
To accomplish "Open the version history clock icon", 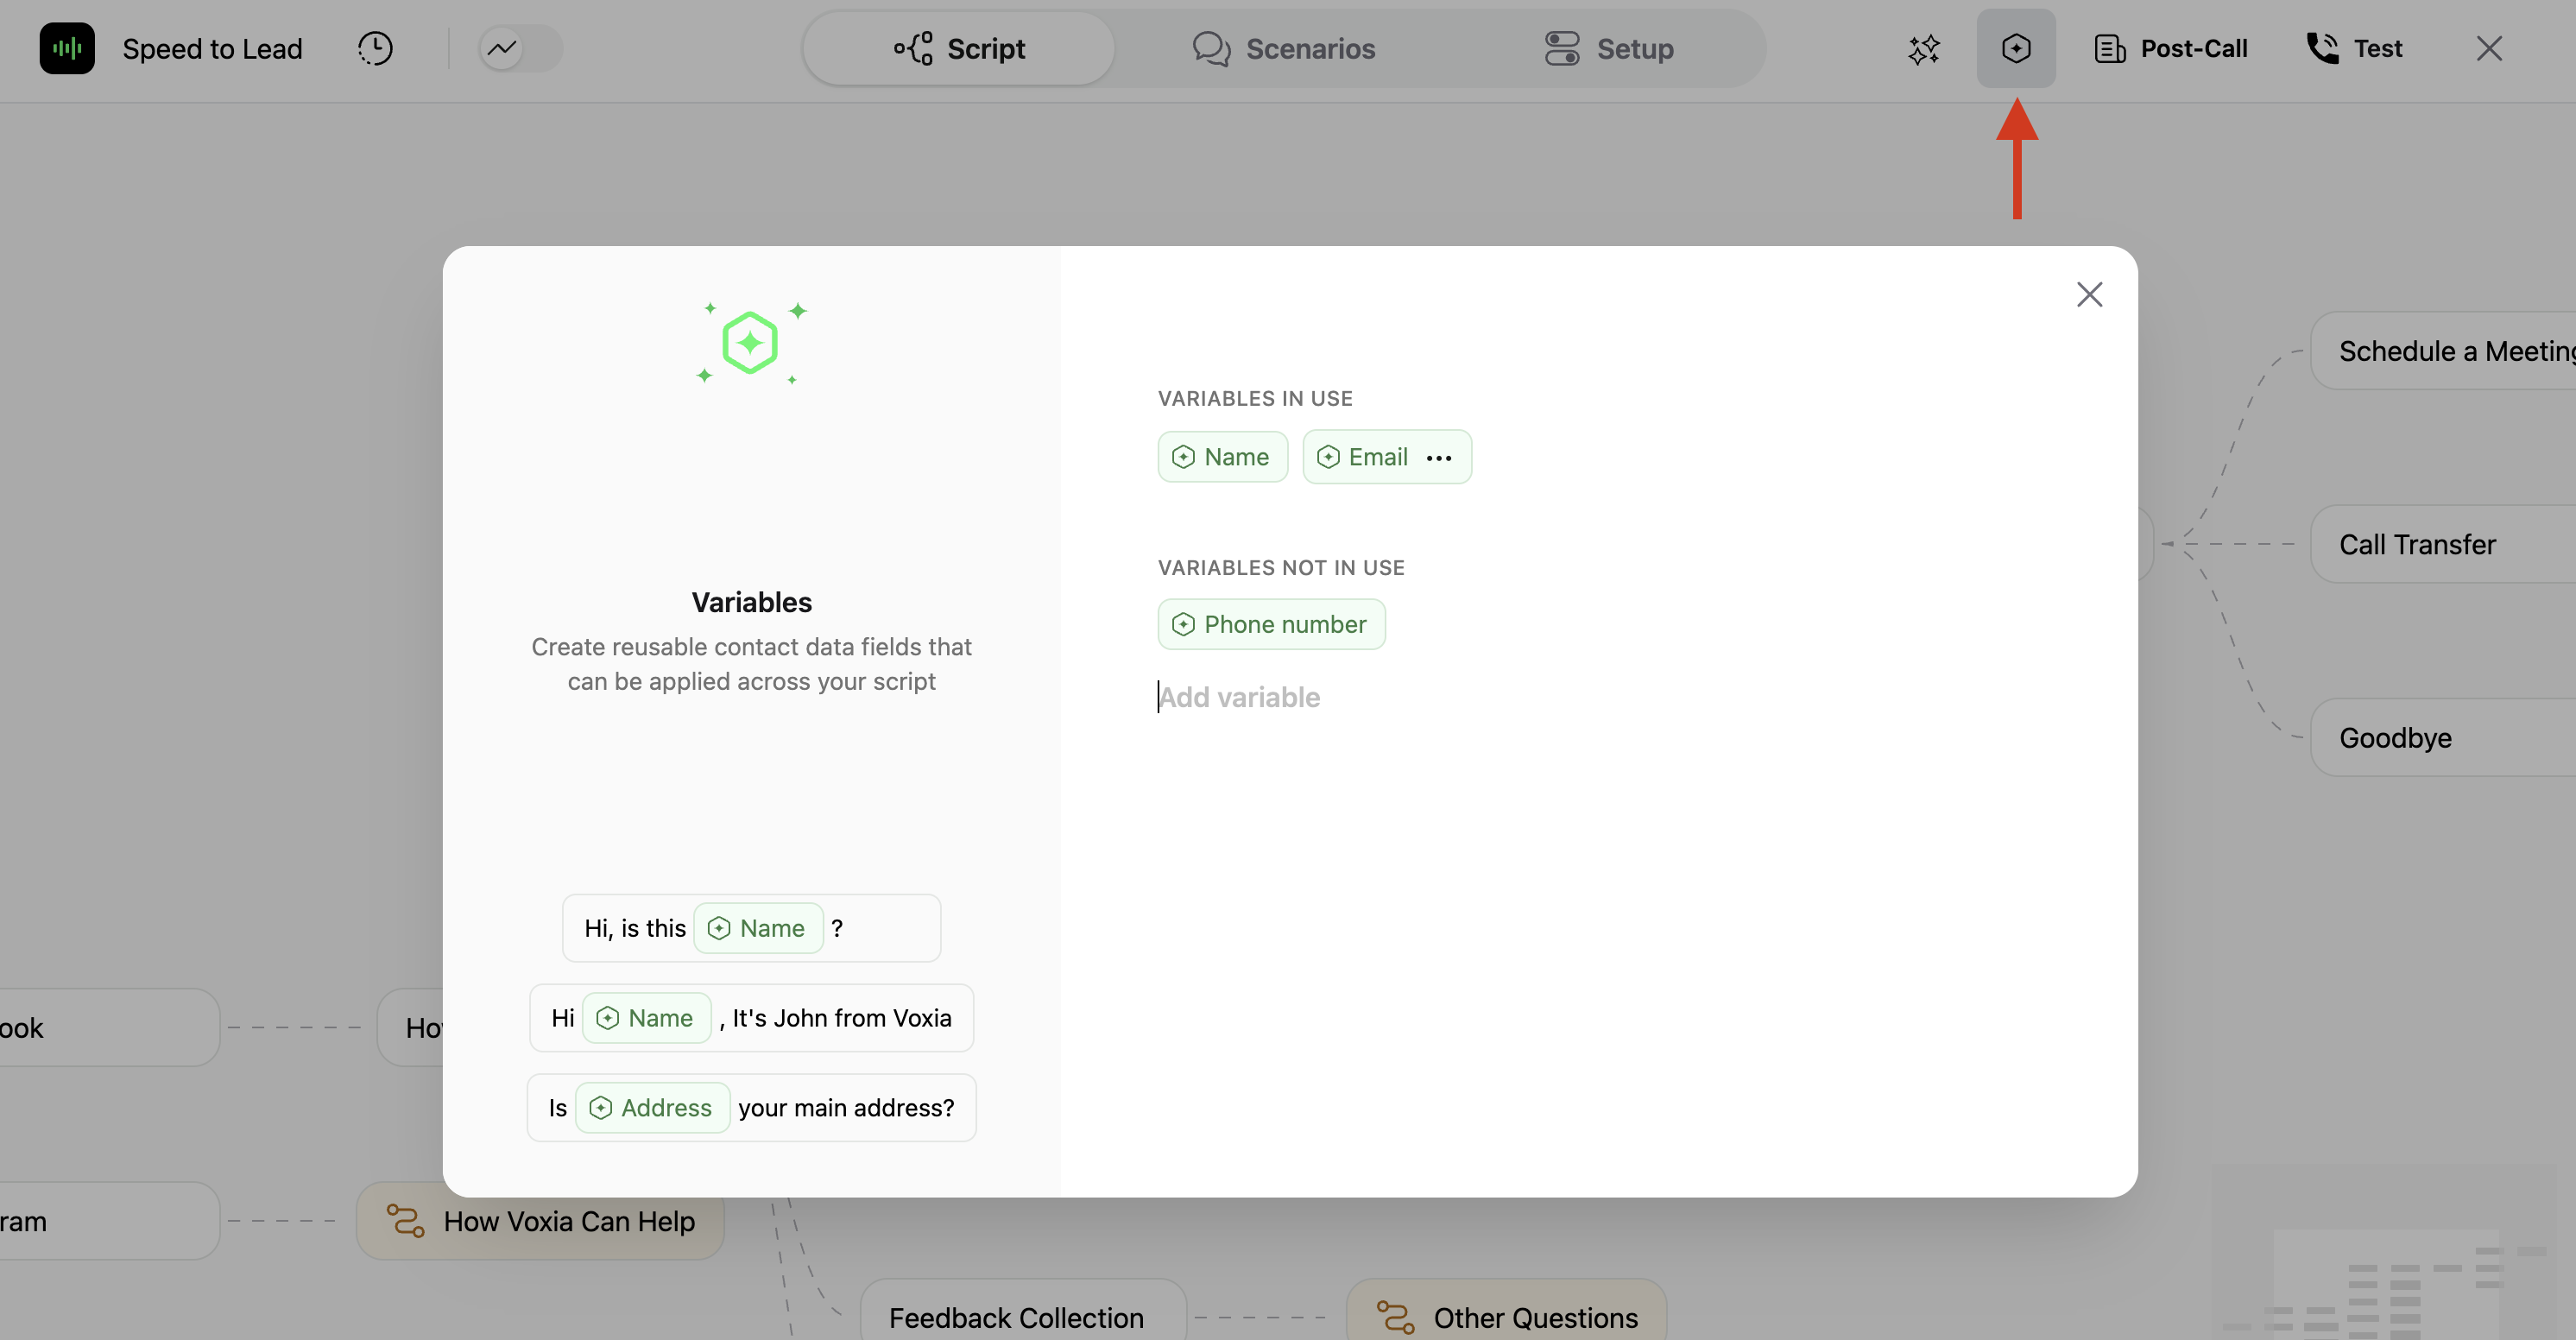I will click(375, 48).
